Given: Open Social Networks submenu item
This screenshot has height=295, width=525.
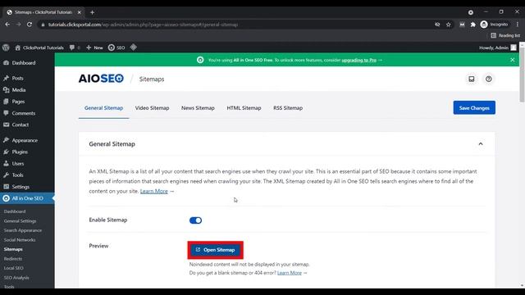Looking at the screenshot, I should pyautogui.click(x=20, y=240).
